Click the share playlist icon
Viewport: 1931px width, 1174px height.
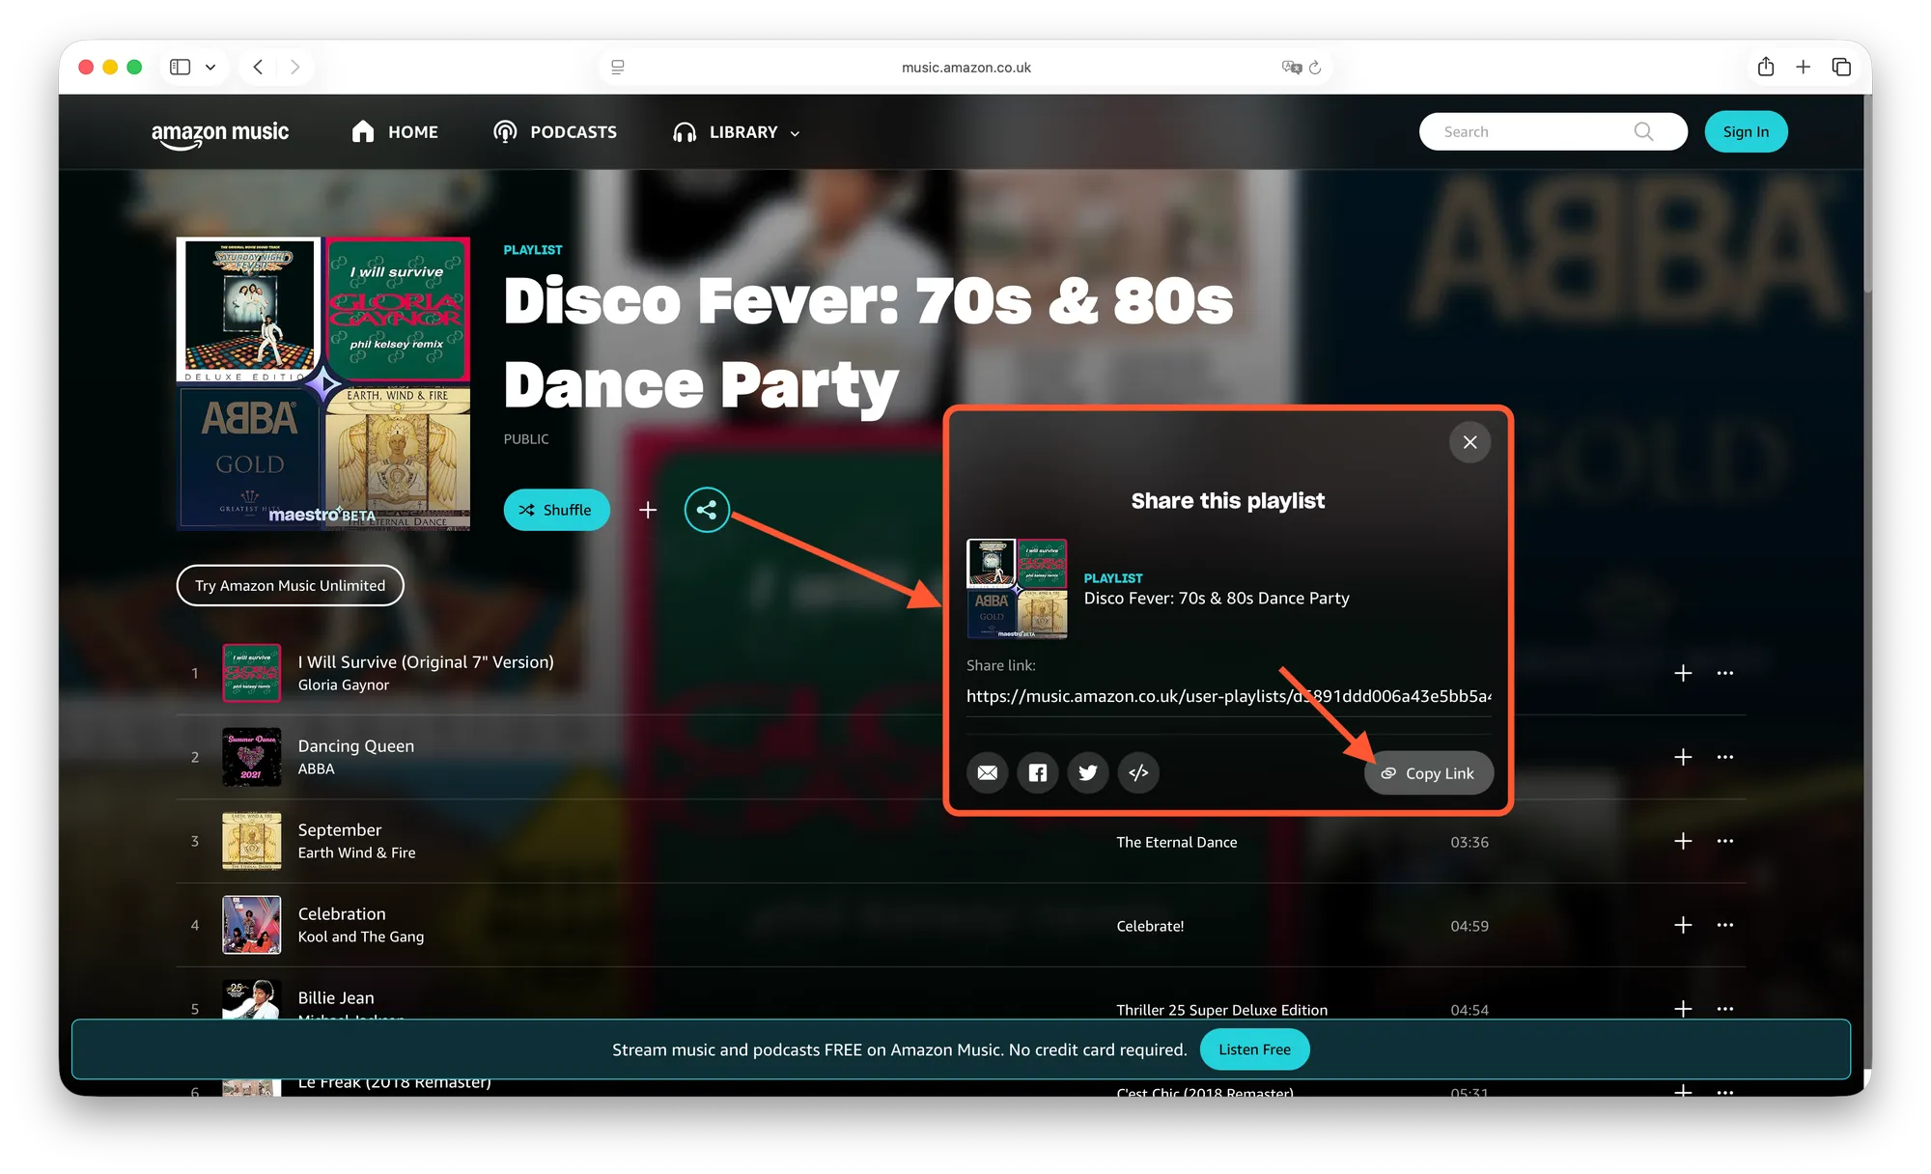707,510
